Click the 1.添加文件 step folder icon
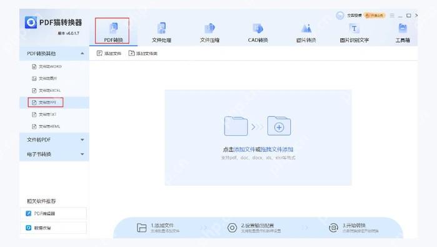 [142, 228]
